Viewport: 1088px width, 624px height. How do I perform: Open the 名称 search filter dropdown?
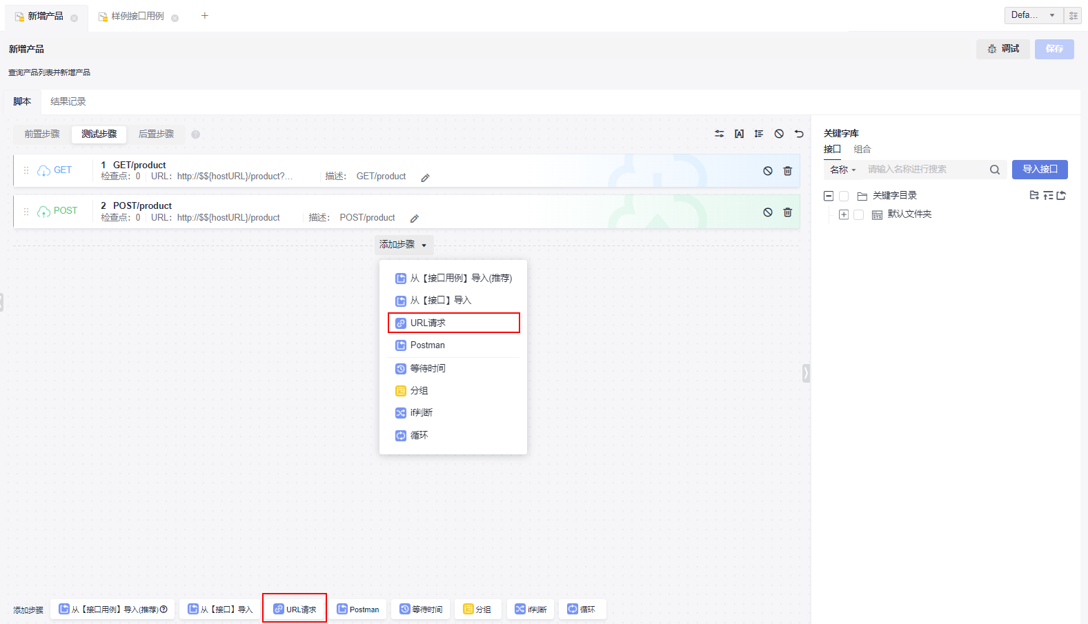[x=843, y=170]
